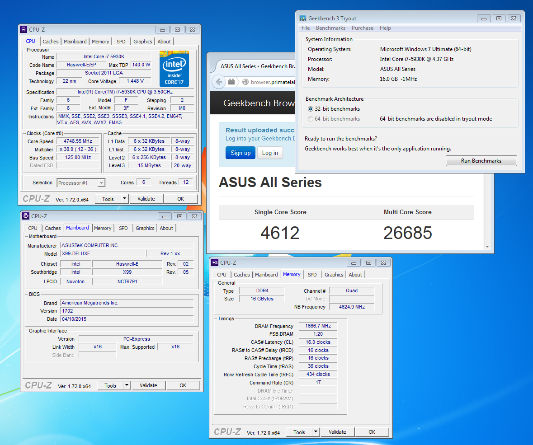This screenshot has width=533, height=445.
Task: Open Tools dropdown arrow in CPU tab window
Action: [x=124, y=199]
